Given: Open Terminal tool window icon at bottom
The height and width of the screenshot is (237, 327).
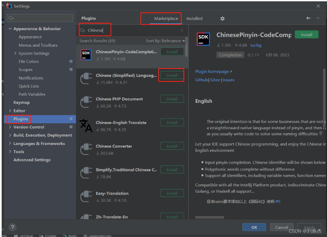Looking at the screenshot, I should [x=16, y=236].
